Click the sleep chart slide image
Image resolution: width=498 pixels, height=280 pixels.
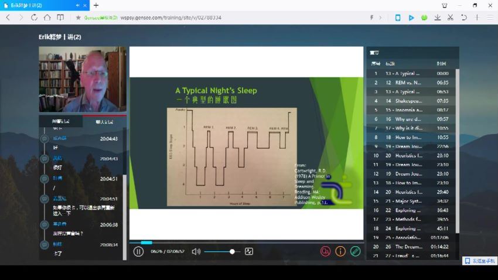pyautogui.click(x=232, y=157)
